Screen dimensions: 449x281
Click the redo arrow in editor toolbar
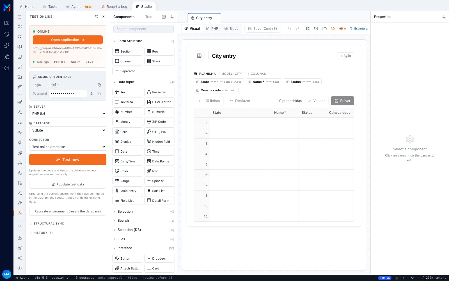click(297, 28)
